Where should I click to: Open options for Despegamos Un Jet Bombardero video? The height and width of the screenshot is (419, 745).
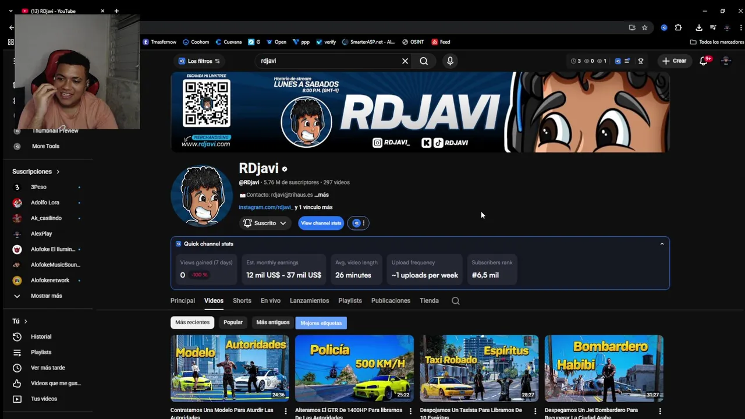659,411
